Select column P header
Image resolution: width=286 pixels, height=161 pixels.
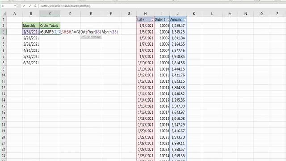(x=277, y=13)
